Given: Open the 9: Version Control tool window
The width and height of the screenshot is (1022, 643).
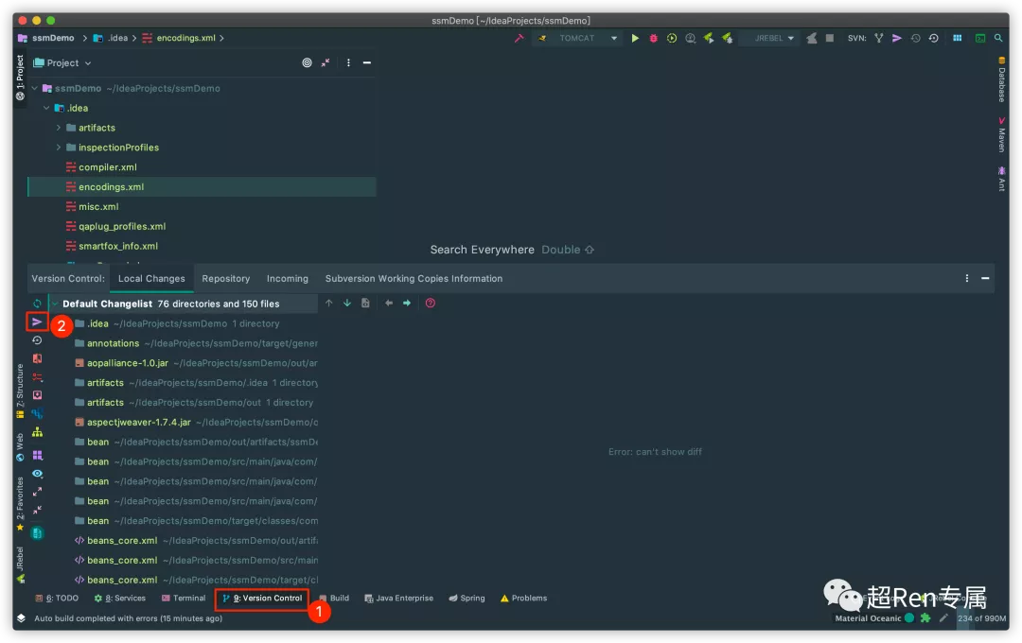Looking at the screenshot, I should [x=262, y=598].
